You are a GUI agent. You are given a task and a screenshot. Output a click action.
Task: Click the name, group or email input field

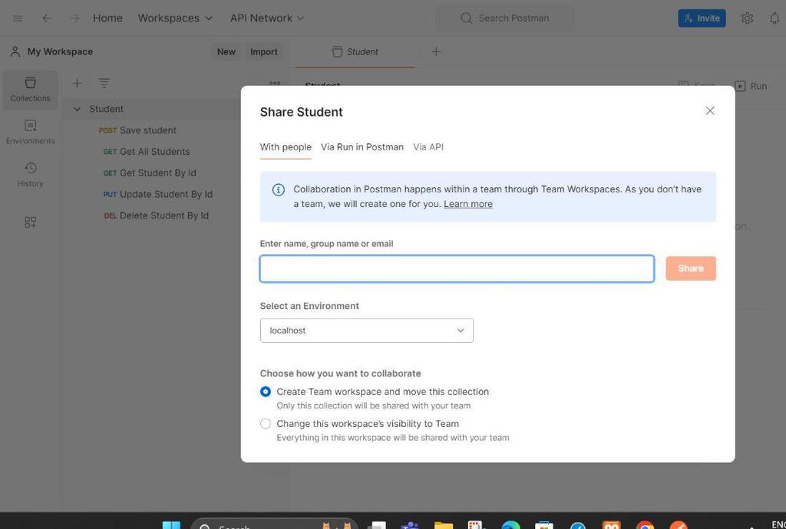(x=457, y=269)
